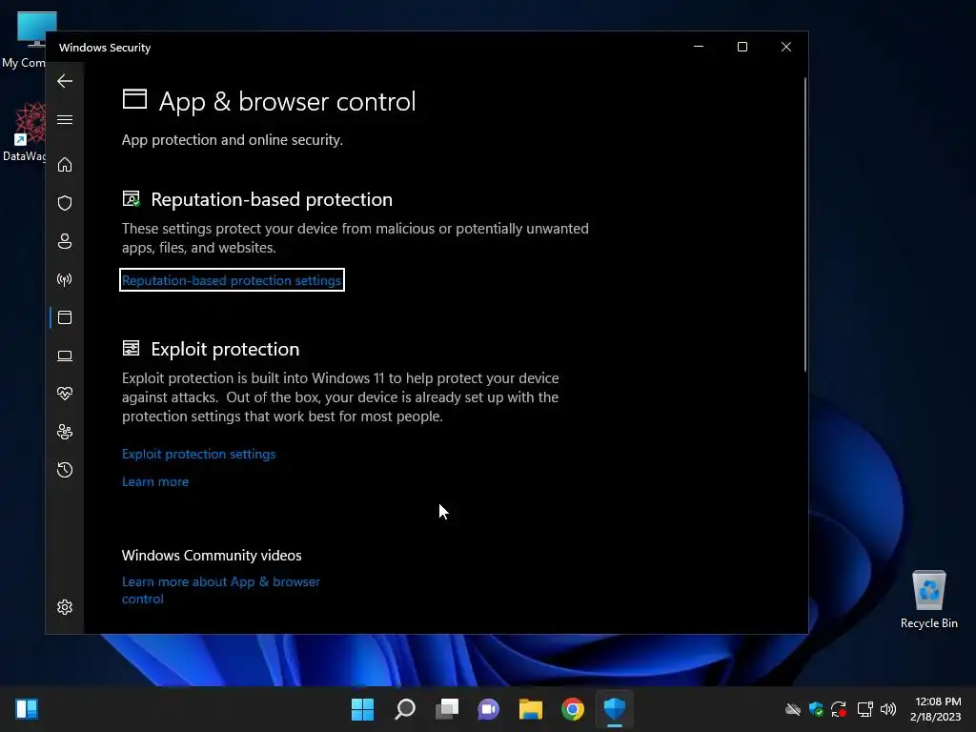Open Virus & threat protection shield
Image resolution: width=976 pixels, height=732 pixels.
pos(65,203)
